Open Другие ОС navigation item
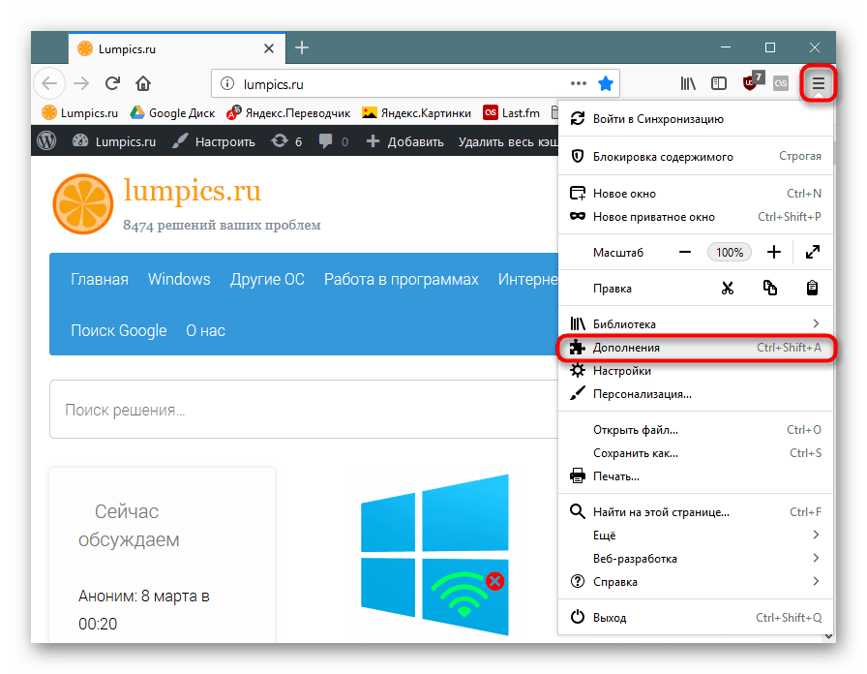This screenshot has height=674, width=867. (267, 279)
